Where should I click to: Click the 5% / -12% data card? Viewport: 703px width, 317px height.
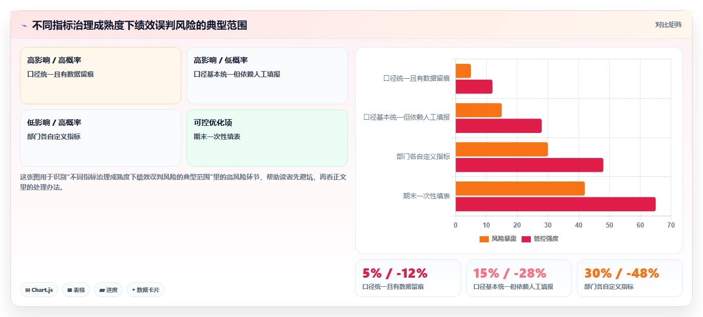click(x=408, y=278)
